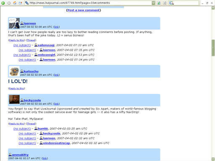Screen dimensions: 215x161
Task: Click user icon next to ammakitty
Action: pos(10,155)
